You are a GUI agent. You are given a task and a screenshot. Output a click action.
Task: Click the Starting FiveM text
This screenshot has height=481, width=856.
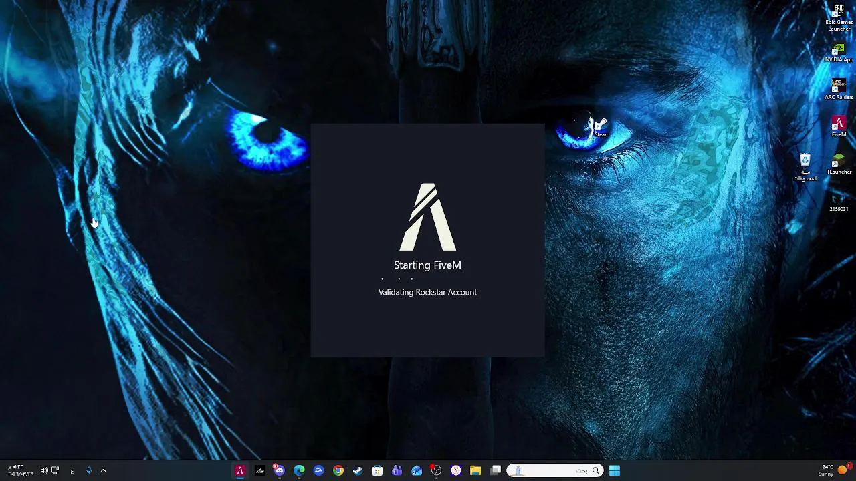(427, 265)
